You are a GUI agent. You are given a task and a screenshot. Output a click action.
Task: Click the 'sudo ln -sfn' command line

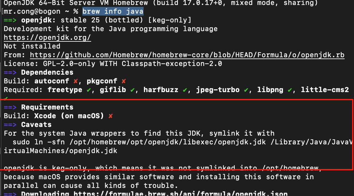point(182,142)
